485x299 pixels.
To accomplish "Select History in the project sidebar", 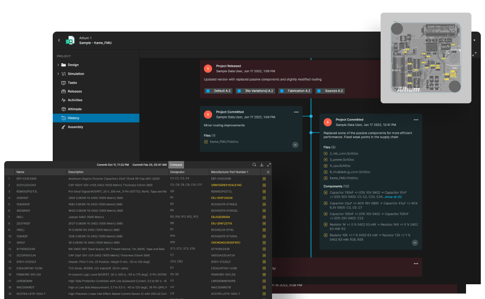I will pyautogui.click(x=96, y=118).
